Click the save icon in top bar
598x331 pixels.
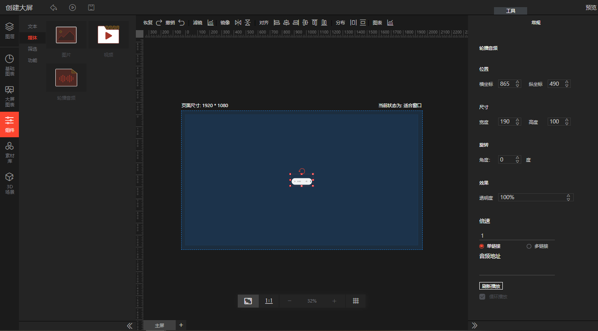pos(91,8)
